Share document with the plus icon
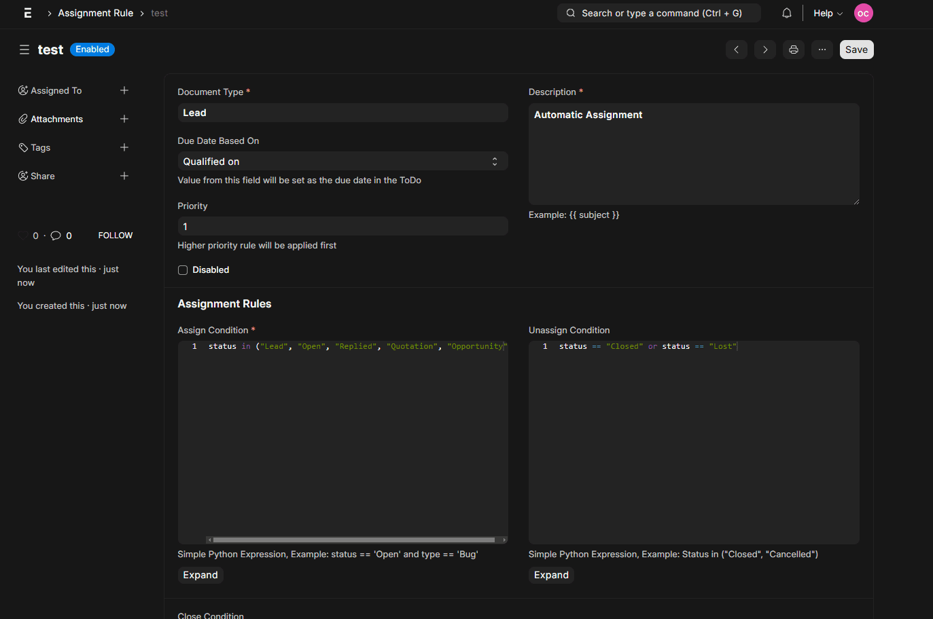 124,176
